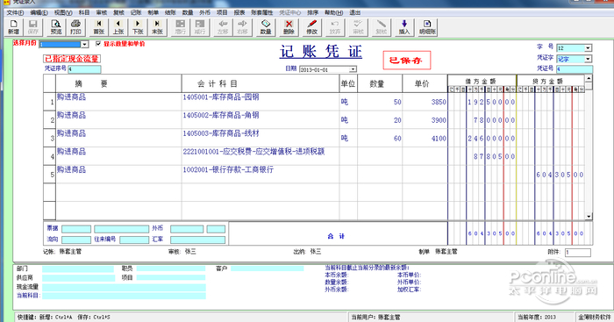Click unit price cell 3850
614x322 pixels.
pyautogui.click(x=425, y=102)
